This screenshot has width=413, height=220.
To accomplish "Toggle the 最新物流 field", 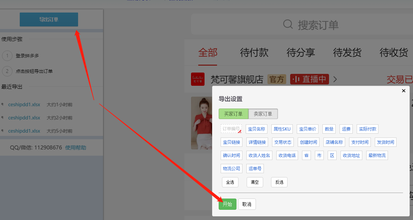I will 377,155.
